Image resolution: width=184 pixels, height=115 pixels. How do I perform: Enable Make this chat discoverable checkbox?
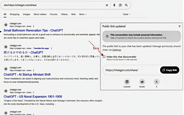[104, 57]
